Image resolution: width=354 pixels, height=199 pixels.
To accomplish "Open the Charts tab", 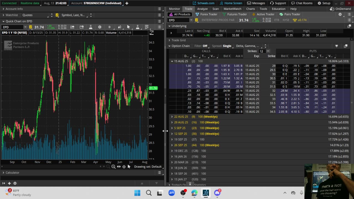I will [x=250, y=9].
